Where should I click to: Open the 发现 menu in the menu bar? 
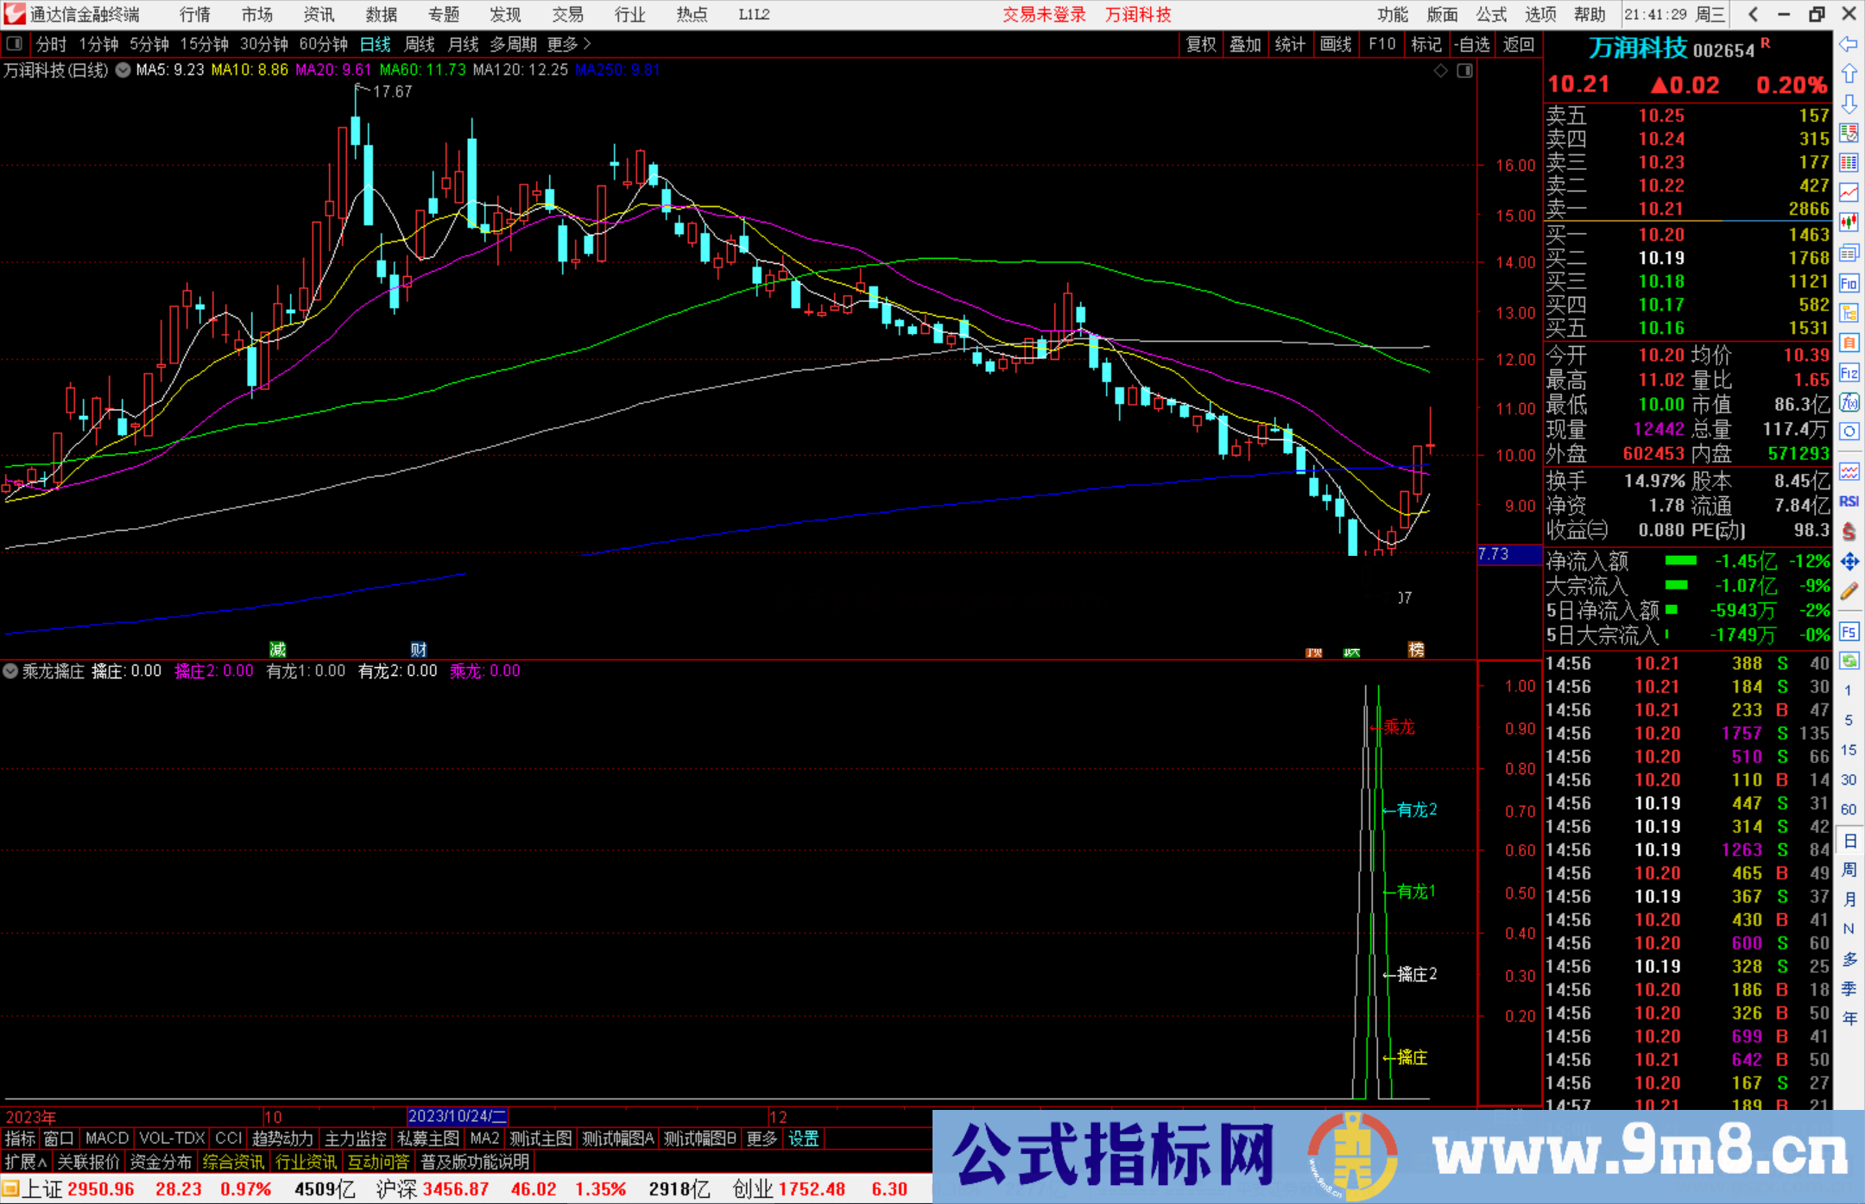[504, 14]
